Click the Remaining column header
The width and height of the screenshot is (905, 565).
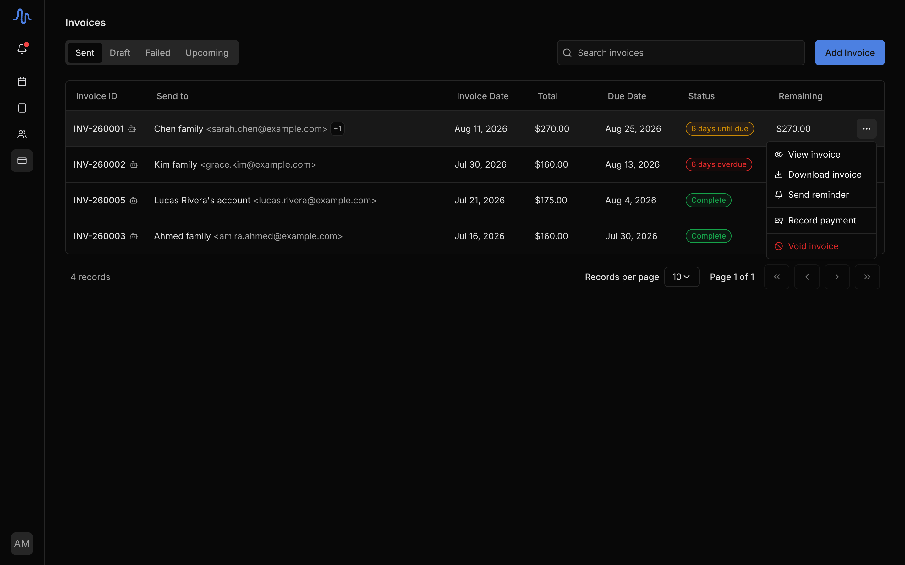coord(800,96)
